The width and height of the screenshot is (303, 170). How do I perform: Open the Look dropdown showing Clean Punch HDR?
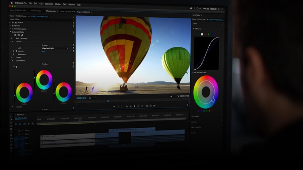tap(55, 48)
